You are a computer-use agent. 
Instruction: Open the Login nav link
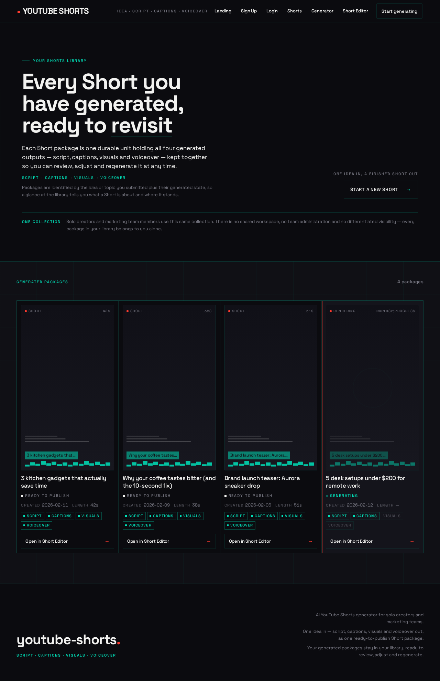[272, 11]
